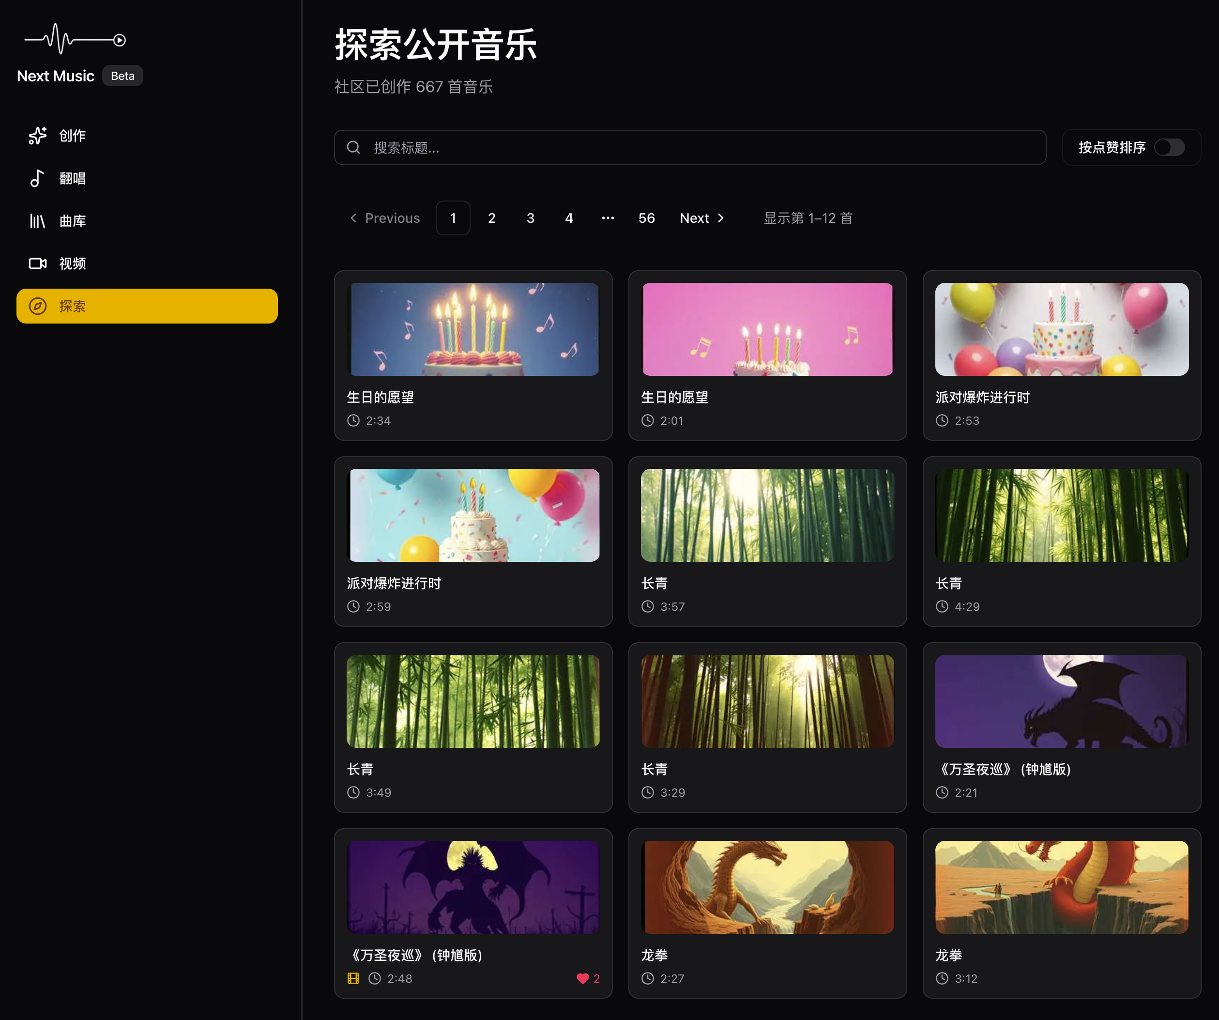
Task: Click the 搜索标题 search field
Action: pyautogui.click(x=690, y=148)
